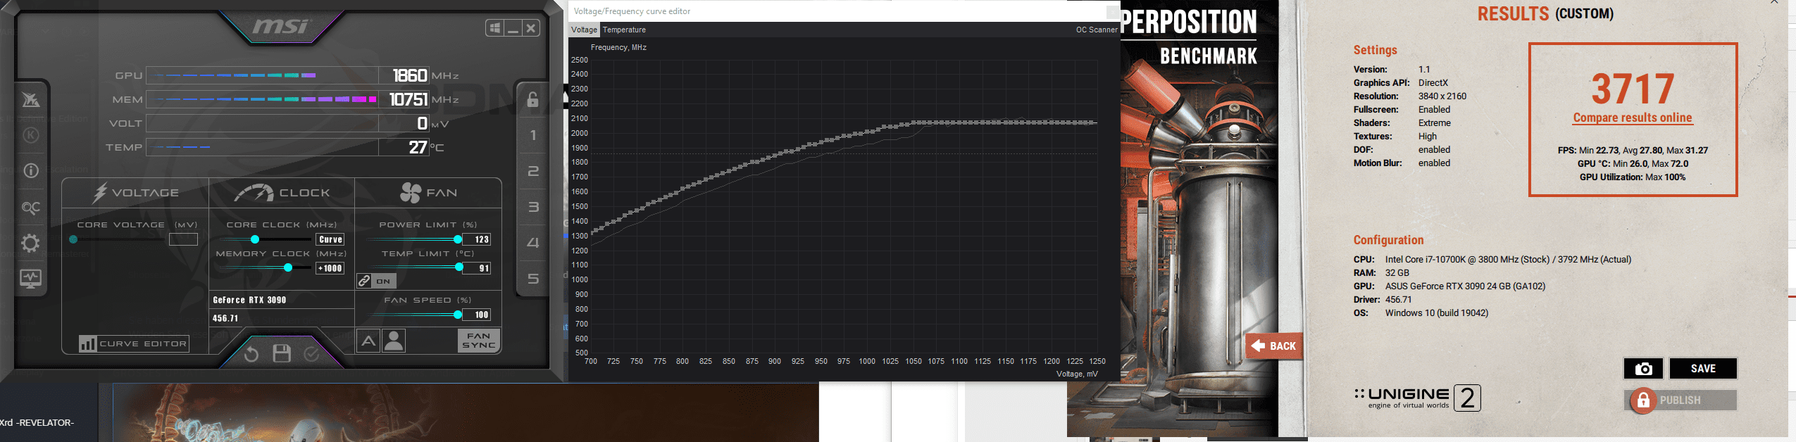1796x442 pixels.
Task: Click the MSI logo atop Afterburner
Action: [280, 27]
